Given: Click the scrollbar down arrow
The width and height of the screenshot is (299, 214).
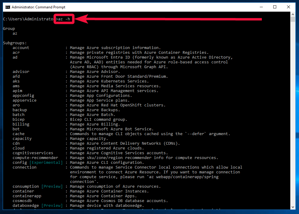Looking at the screenshot, I should [x=293, y=207].
